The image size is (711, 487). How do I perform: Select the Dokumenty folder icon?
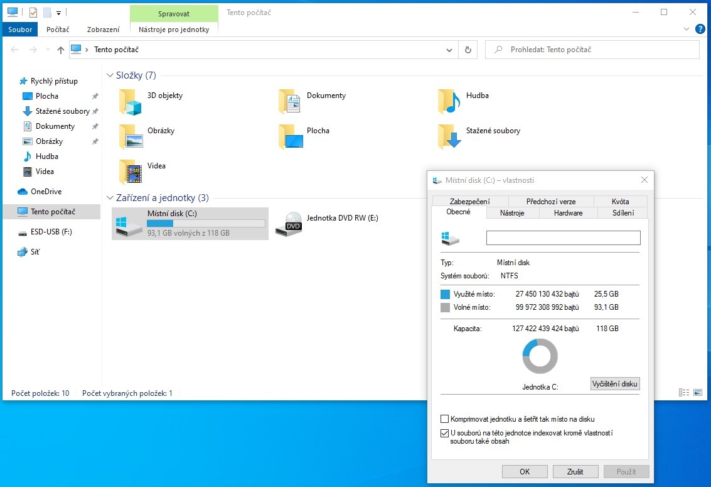[x=288, y=101]
